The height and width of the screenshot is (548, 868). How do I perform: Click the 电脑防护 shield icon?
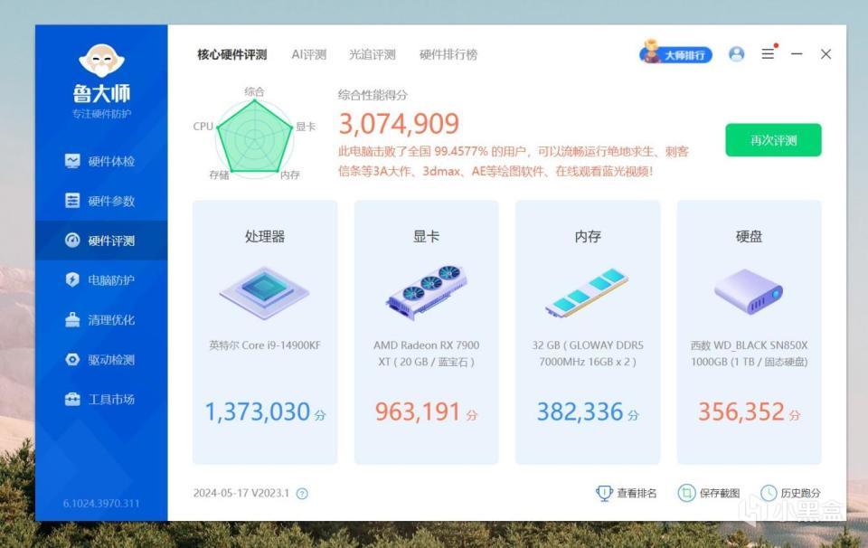point(72,279)
